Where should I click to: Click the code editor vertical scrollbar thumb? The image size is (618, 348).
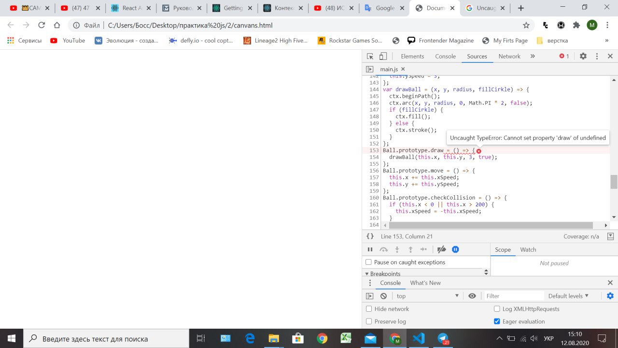pos(614,182)
